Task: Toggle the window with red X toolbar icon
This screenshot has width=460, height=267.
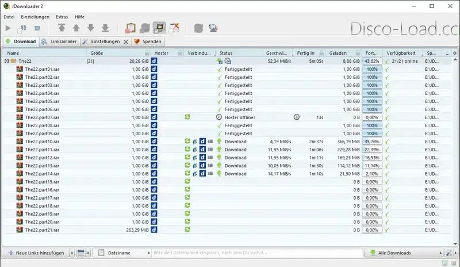Action: click(174, 28)
